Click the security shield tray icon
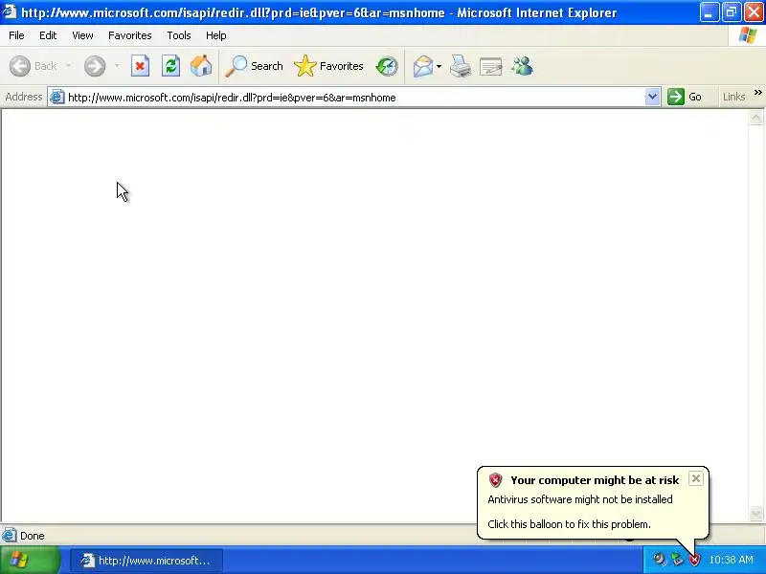 694,560
